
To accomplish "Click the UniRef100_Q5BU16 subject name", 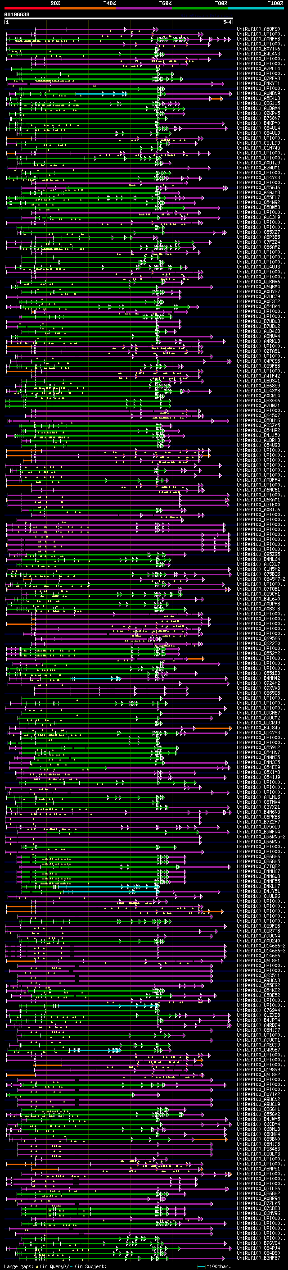I will [x=258, y=420].
